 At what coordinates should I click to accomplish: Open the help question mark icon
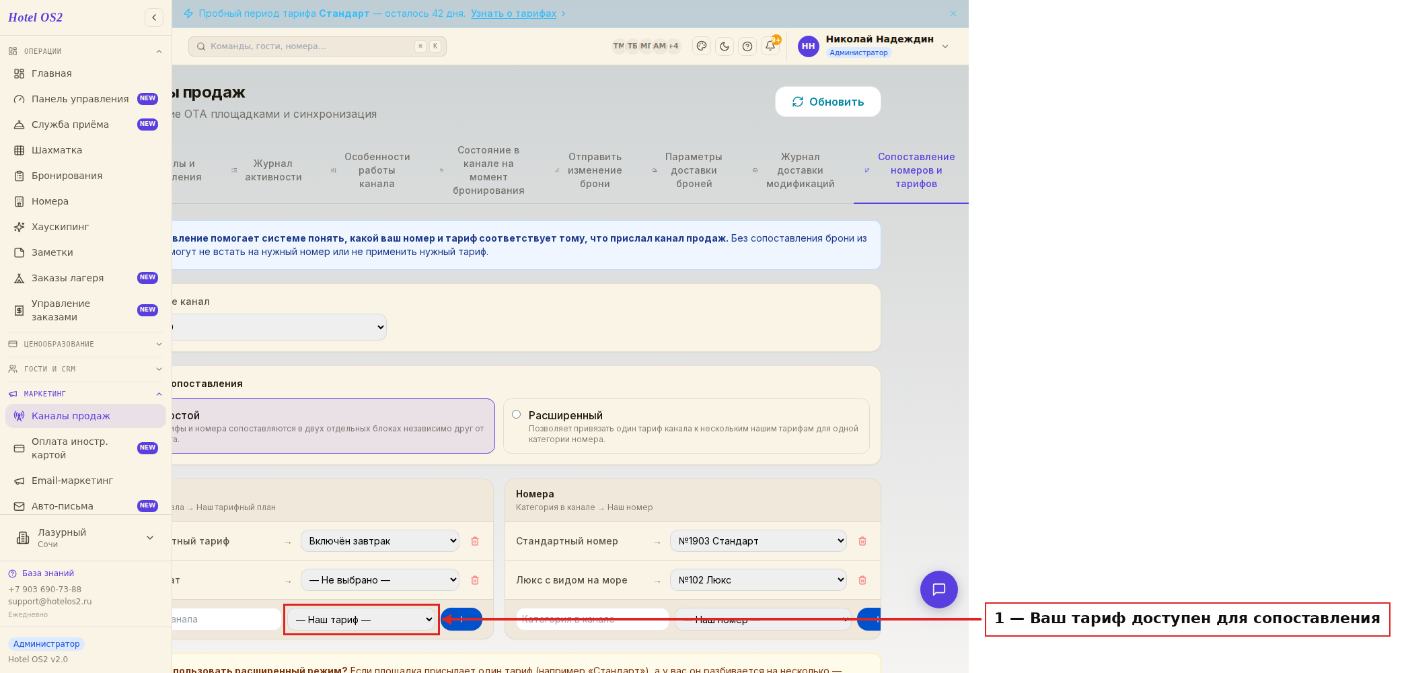(x=747, y=46)
